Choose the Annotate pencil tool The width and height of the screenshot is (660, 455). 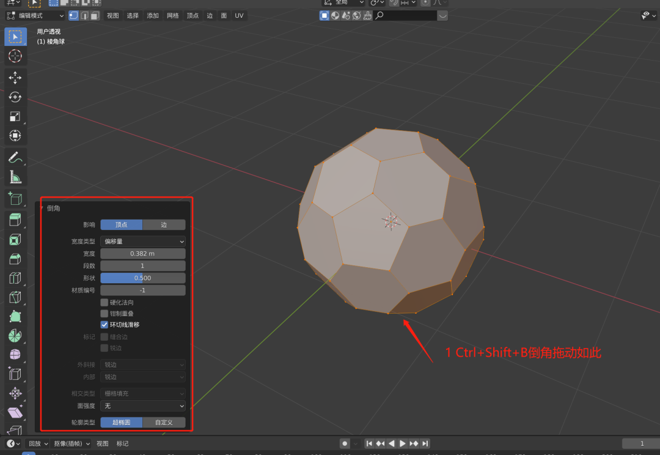[15, 158]
